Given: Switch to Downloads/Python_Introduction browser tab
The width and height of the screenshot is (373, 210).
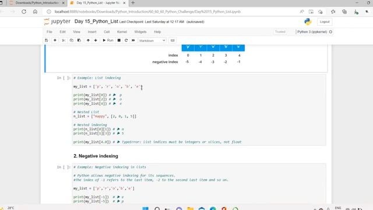Looking at the screenshot, I should (37, 3).
